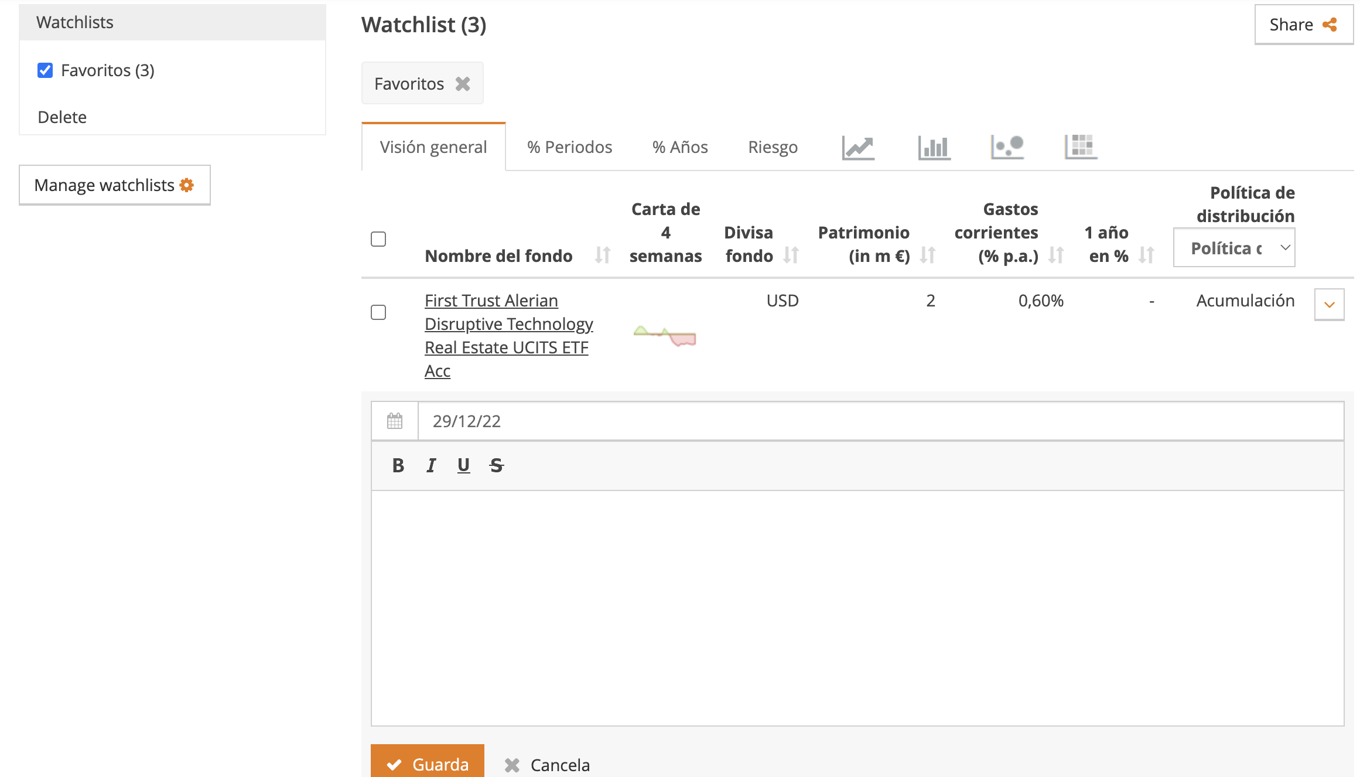The image size is (1360, 777).
Task: Open the bubble scatter chart icon
Action: 1007,147
